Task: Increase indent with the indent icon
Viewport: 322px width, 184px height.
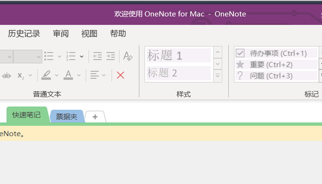Action: point(111,56)
